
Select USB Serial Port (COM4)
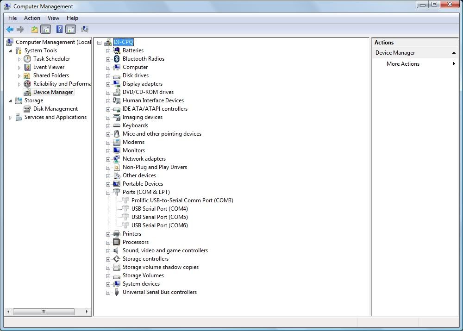pos(159,209)
